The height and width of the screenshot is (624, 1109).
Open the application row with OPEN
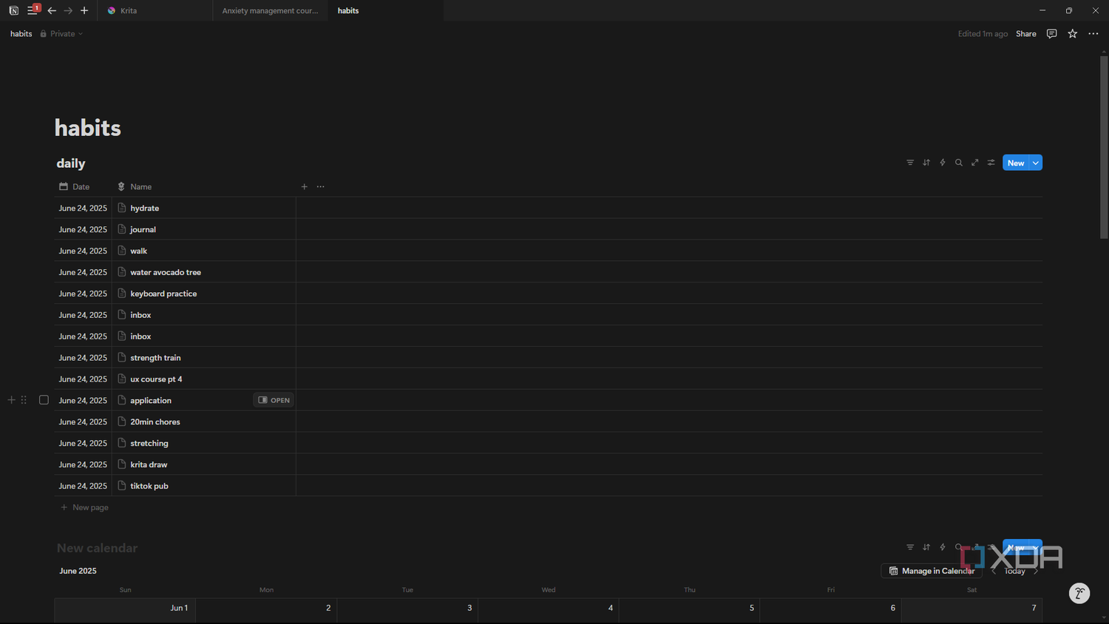pos(274,400)
